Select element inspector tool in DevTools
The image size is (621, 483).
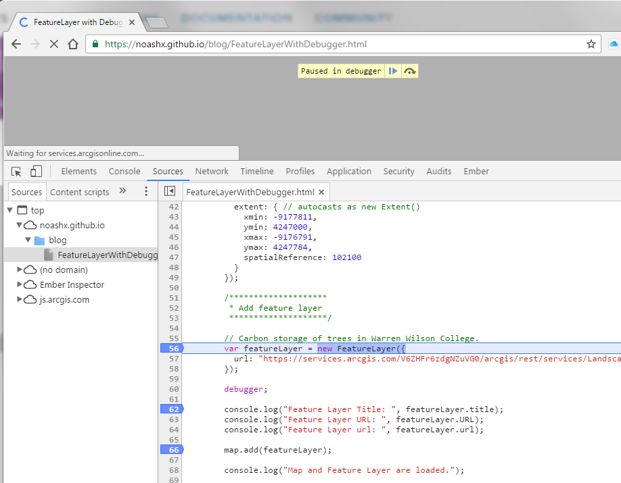(x=16, y=172)
